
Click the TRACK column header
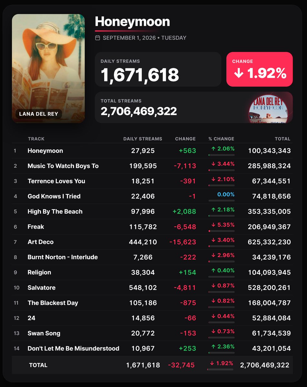tap(36, 139)
